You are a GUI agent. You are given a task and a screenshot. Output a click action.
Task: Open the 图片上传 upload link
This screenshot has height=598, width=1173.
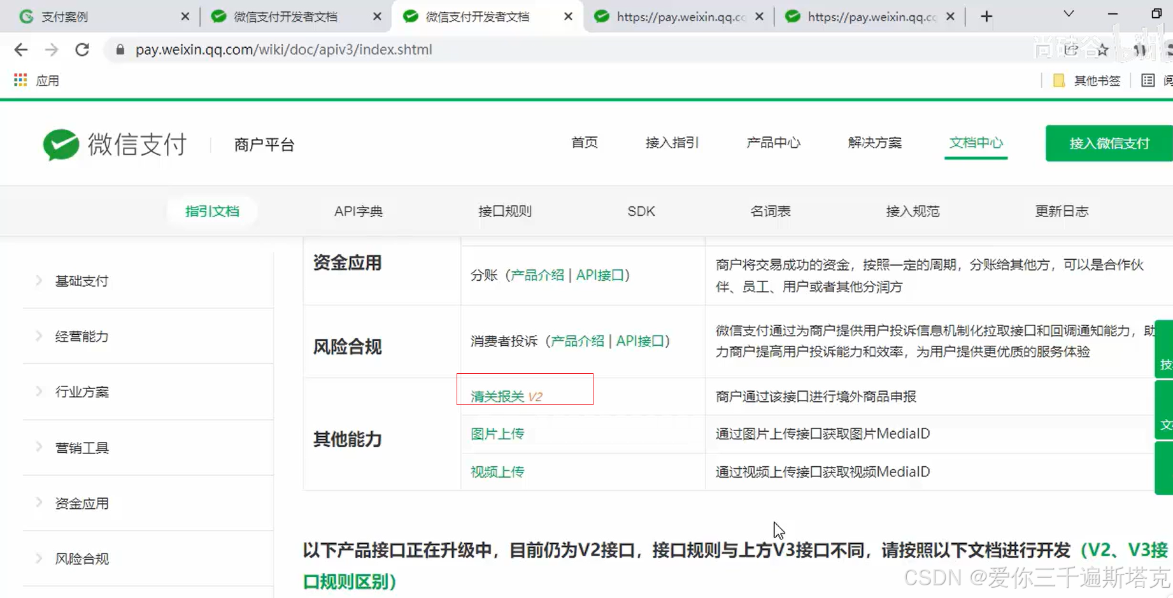coord(497,433)
